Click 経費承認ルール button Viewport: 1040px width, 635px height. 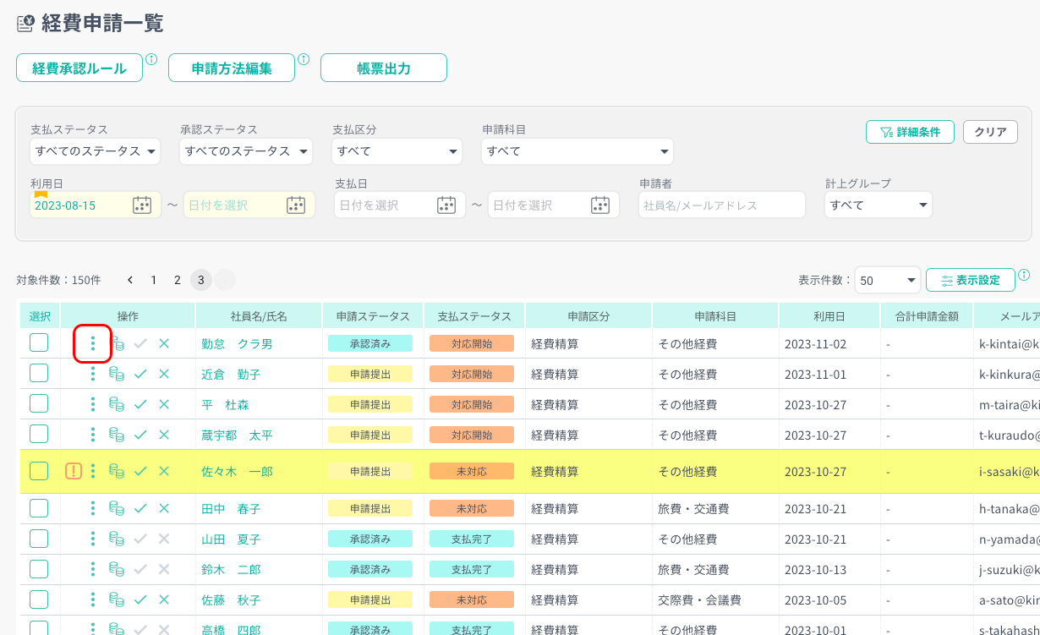click(x=79, y=68)
